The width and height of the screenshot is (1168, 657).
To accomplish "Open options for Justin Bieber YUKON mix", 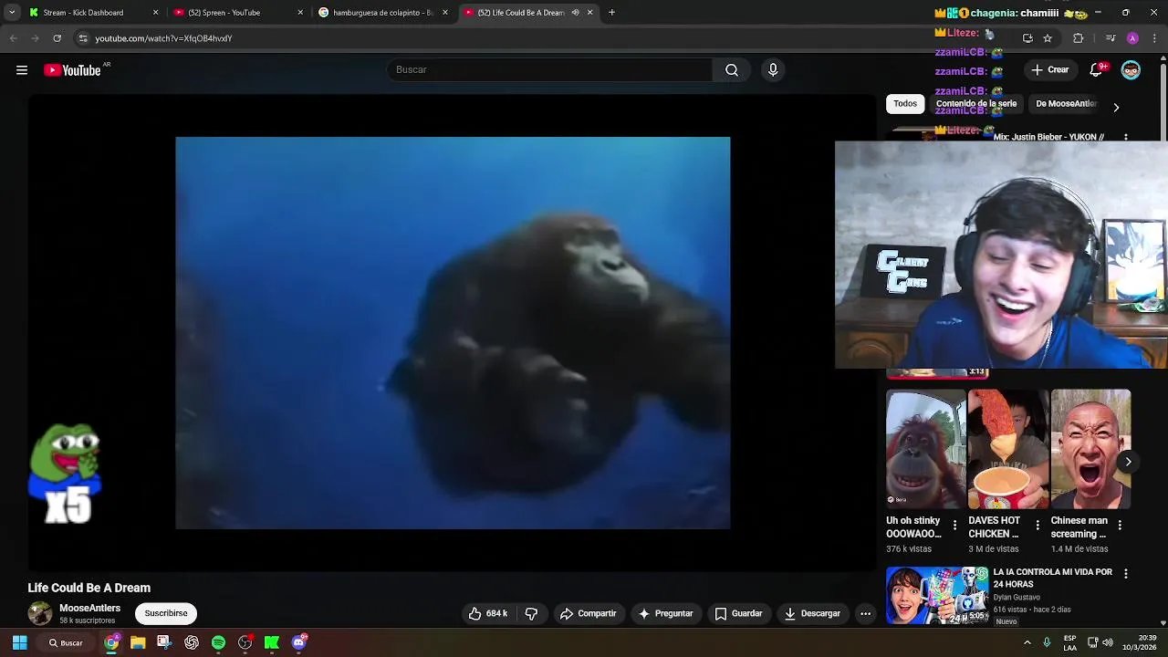I will pyautogui.click(x=1125, y=137).
